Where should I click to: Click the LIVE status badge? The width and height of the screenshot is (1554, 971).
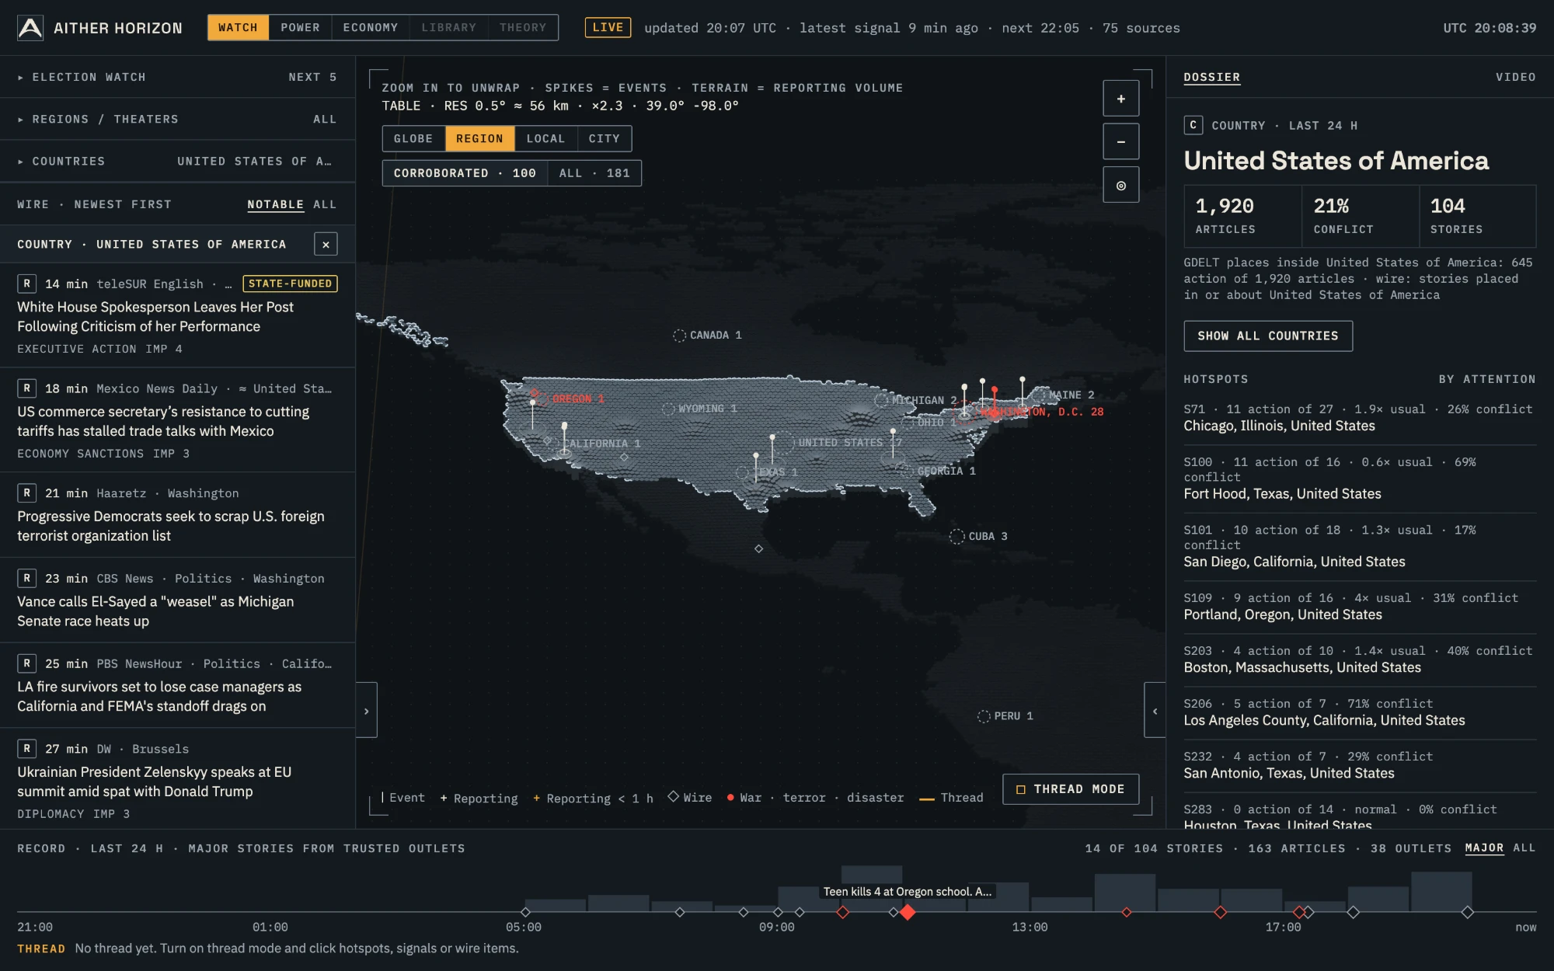[608, 28]
